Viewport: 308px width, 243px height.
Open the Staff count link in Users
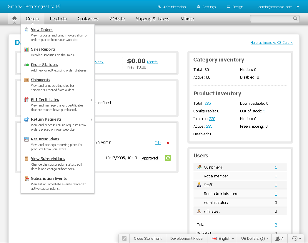(x=276, y=185)
